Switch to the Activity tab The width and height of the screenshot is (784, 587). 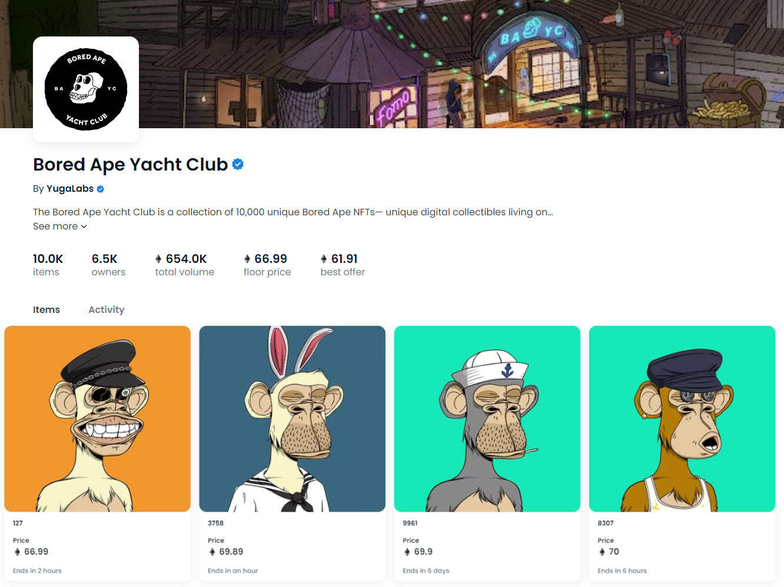click(107, 309)
